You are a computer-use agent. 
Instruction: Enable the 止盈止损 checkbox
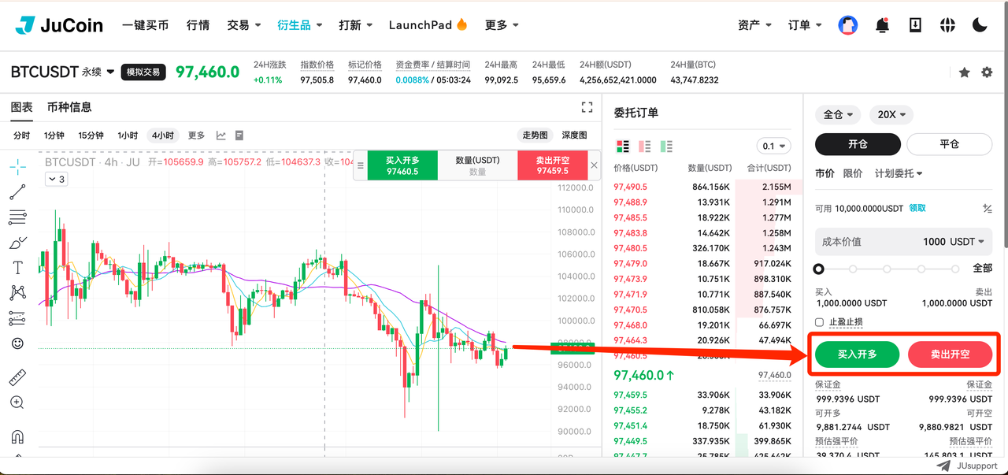[820, 322]
